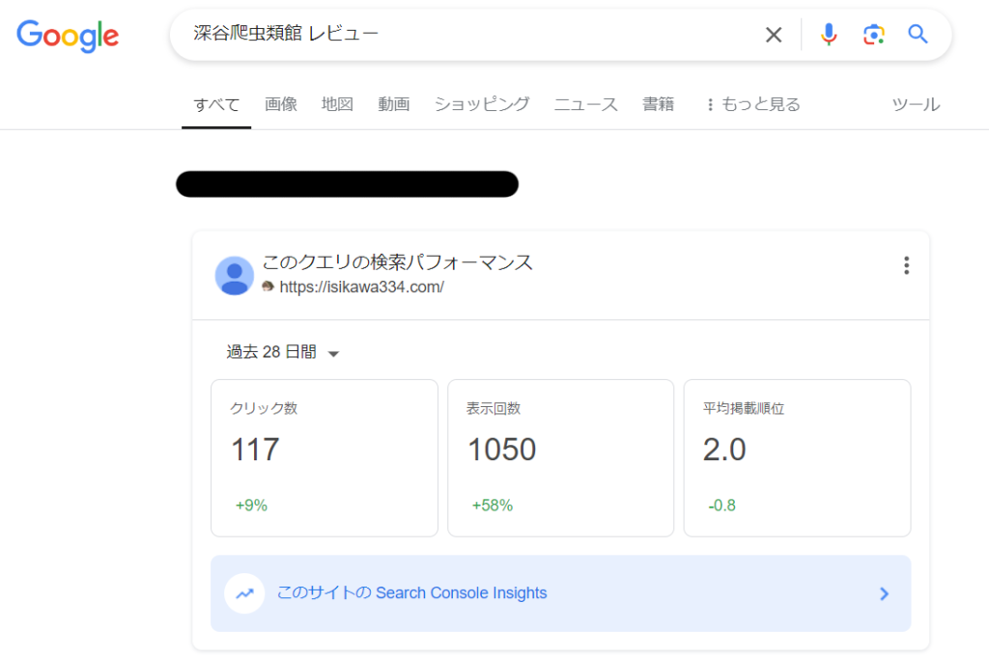The height and width of the screenshot is (658, 989).
Task: Click the trend chart icon beside Search Console Insights
Action: (244, 593)
